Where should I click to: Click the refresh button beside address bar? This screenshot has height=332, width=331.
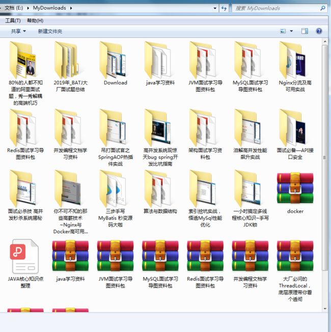click(x=224, y=8)
